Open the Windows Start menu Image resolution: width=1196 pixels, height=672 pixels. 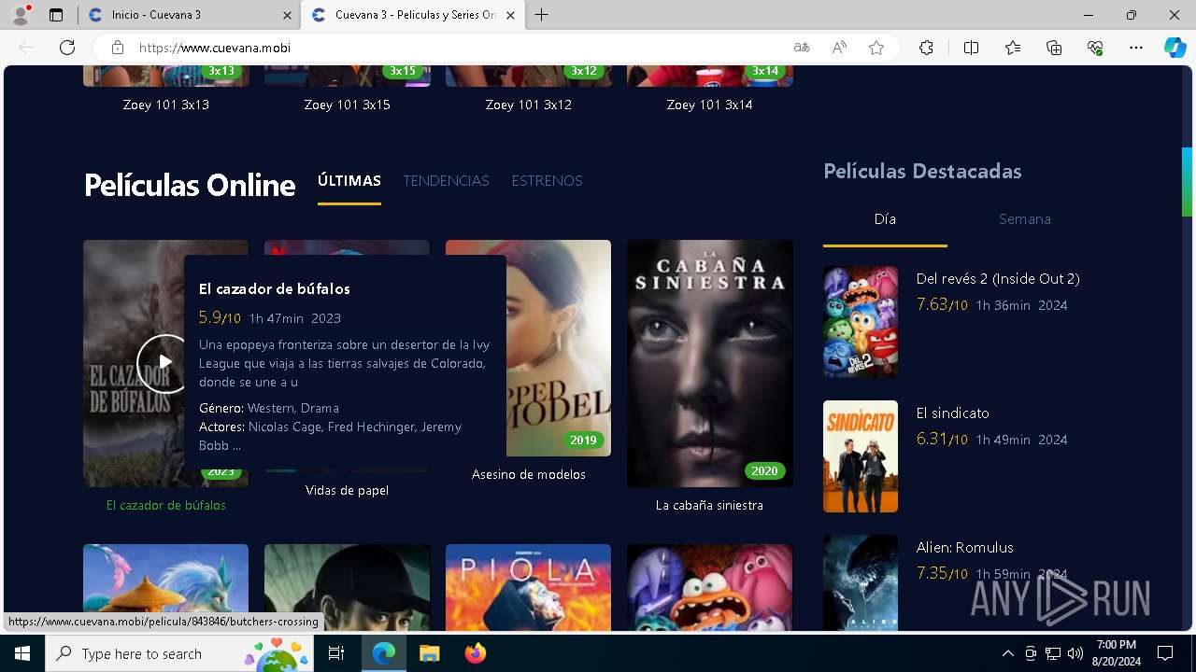tap(22, 653)
